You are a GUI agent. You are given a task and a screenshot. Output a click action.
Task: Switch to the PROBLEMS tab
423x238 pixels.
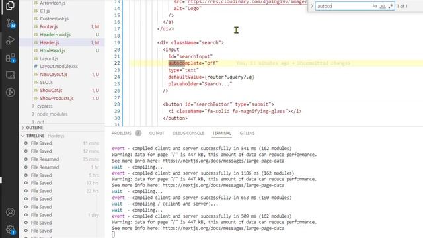coord(122,133)
